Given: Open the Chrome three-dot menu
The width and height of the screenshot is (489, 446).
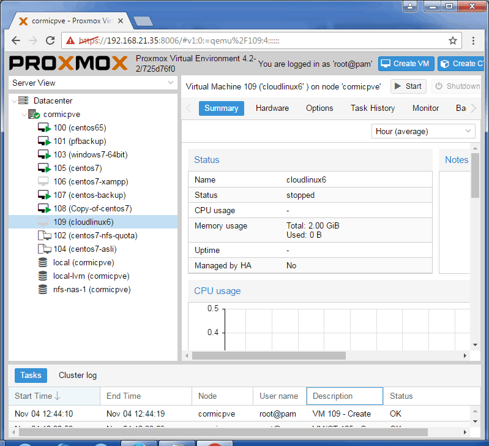Looking at the screenshot, I should click(x=473, y=40).
